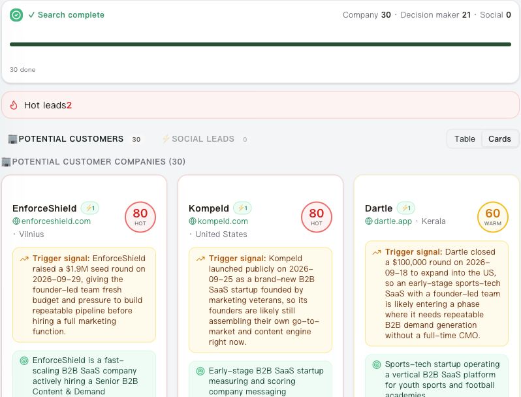Click the target icon in Dartle description box
This screenshot has width=521, height=397.
377,364
